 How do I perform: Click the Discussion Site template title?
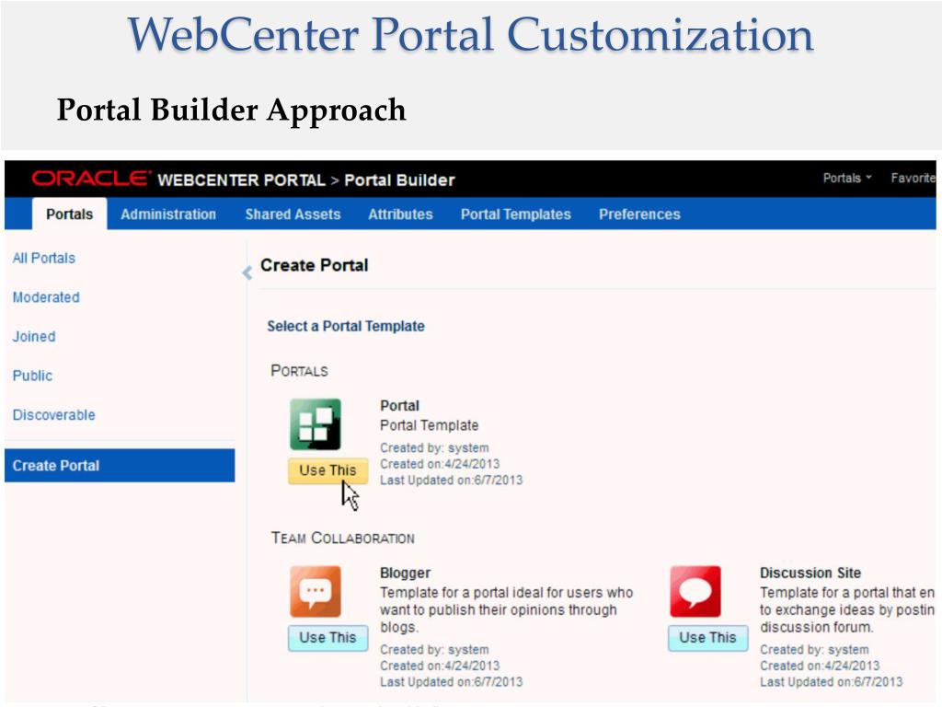pos(810,573)
